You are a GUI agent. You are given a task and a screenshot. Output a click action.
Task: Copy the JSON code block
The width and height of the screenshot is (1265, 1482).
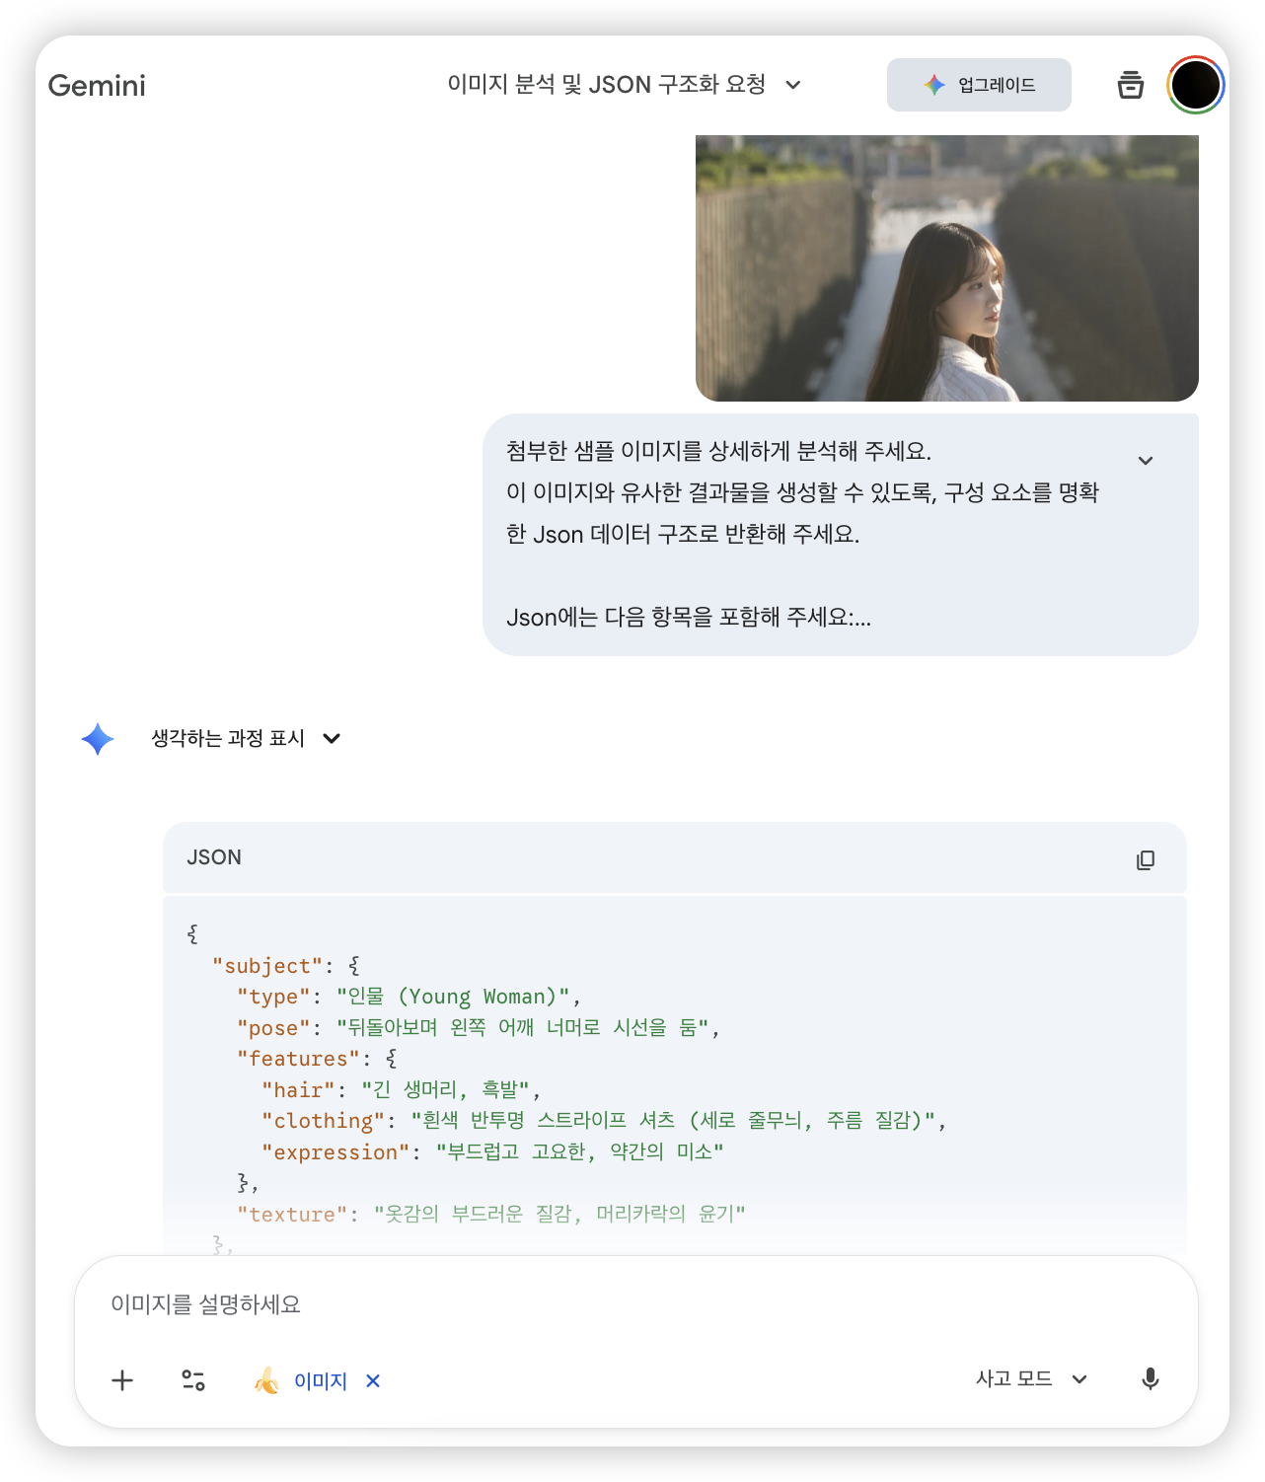[1146, 859]
